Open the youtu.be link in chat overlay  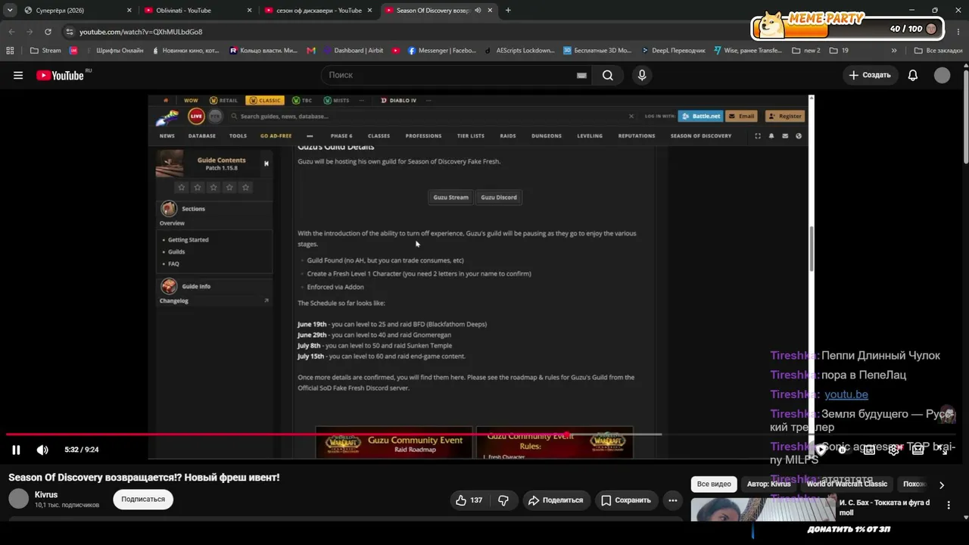(846, 394)
